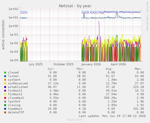Click the '1e+00' y-axis tick label
The width and height of the screenshot is (150, 123).
coord(13,26)
